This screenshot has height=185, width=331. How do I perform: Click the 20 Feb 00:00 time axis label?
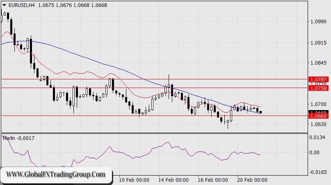pos(252,180)
